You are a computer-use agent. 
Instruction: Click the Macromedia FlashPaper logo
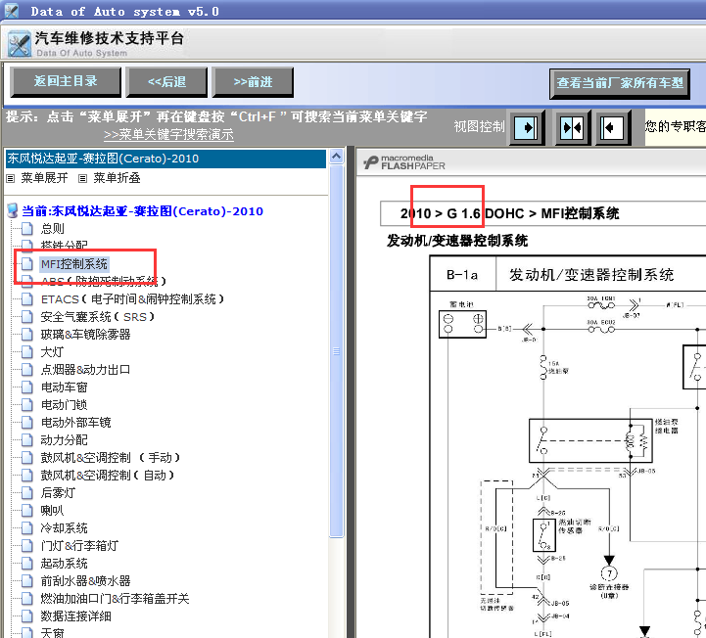tap(404, 162)
